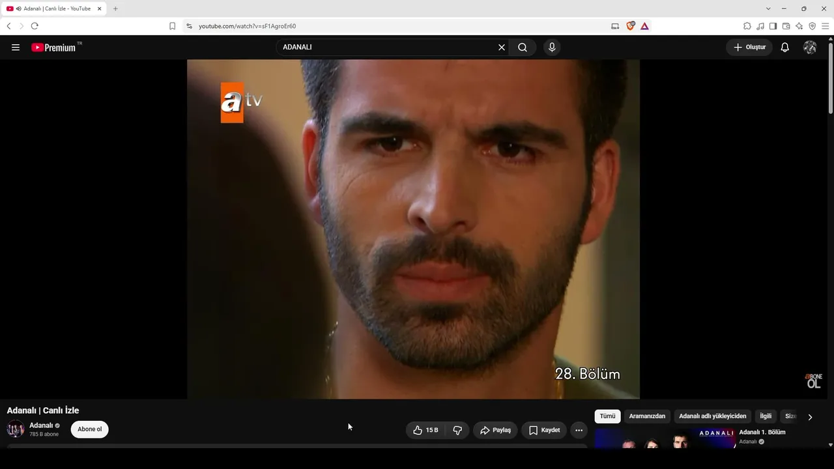
Task: Show more filter chips with right arrow
Action: pyautogui.click(x=810, y=417)
